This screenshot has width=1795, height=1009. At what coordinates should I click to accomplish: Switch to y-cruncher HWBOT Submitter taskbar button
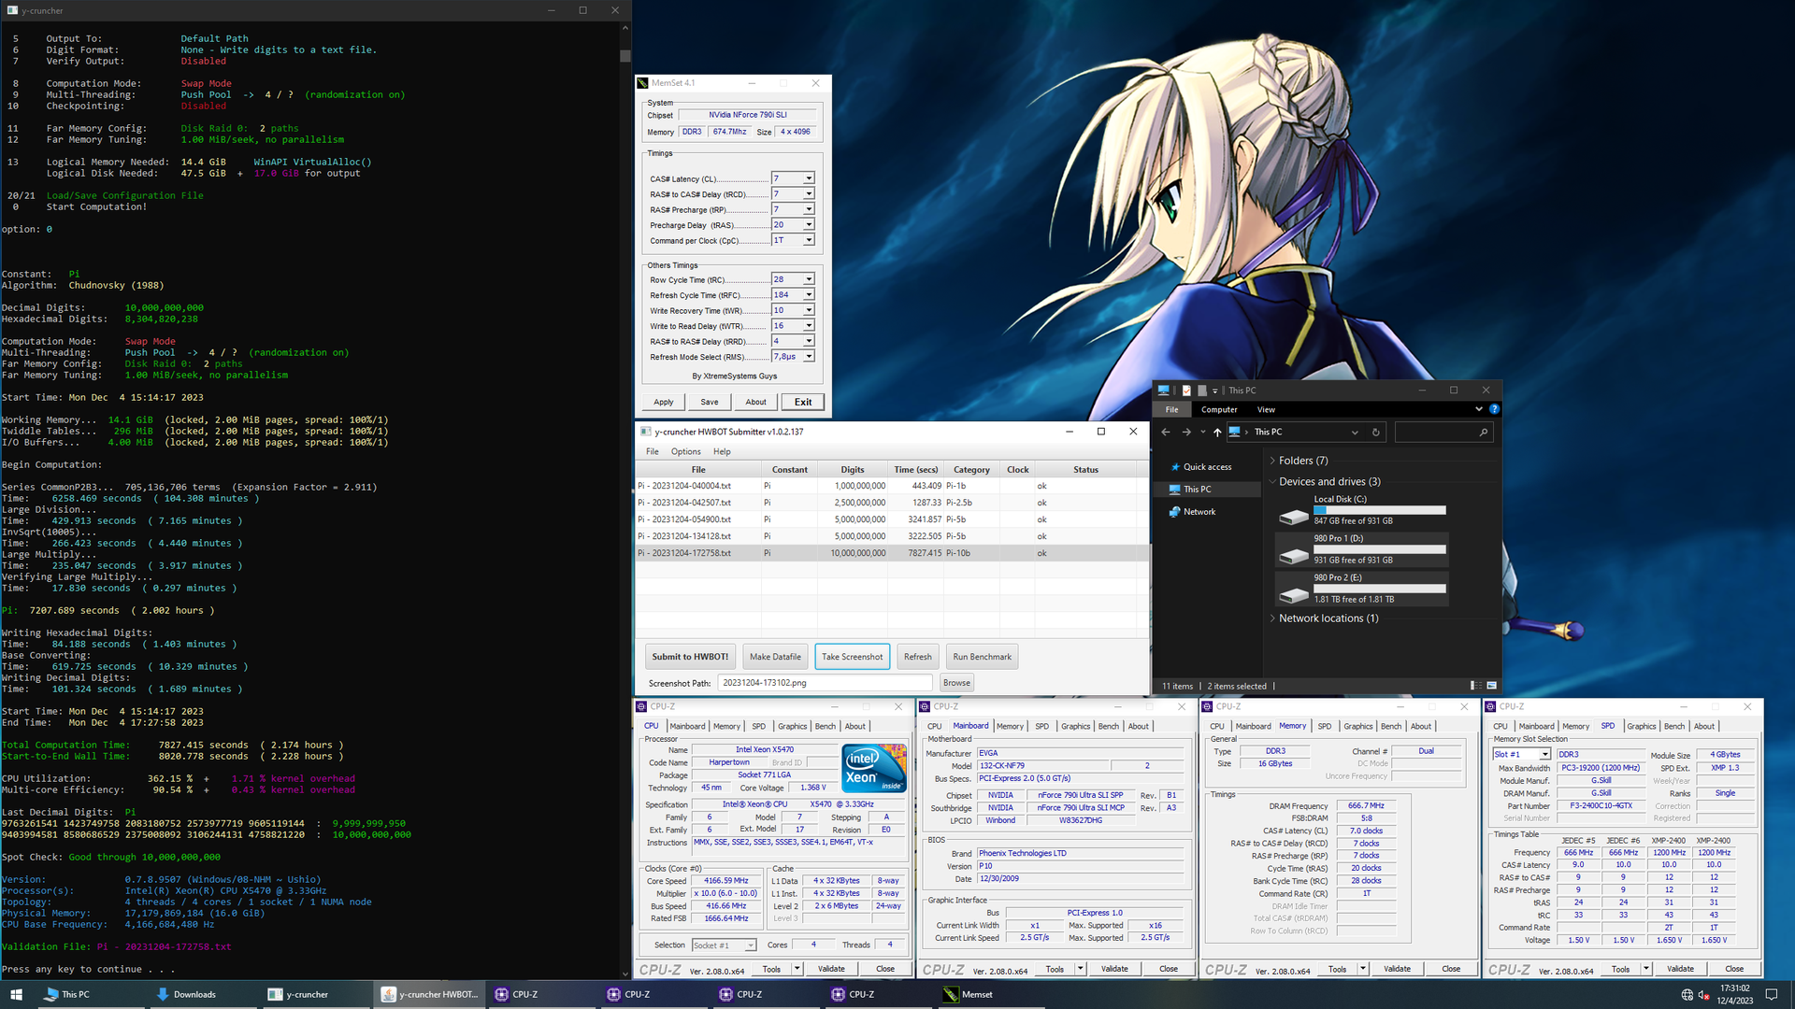click(430, 994)
